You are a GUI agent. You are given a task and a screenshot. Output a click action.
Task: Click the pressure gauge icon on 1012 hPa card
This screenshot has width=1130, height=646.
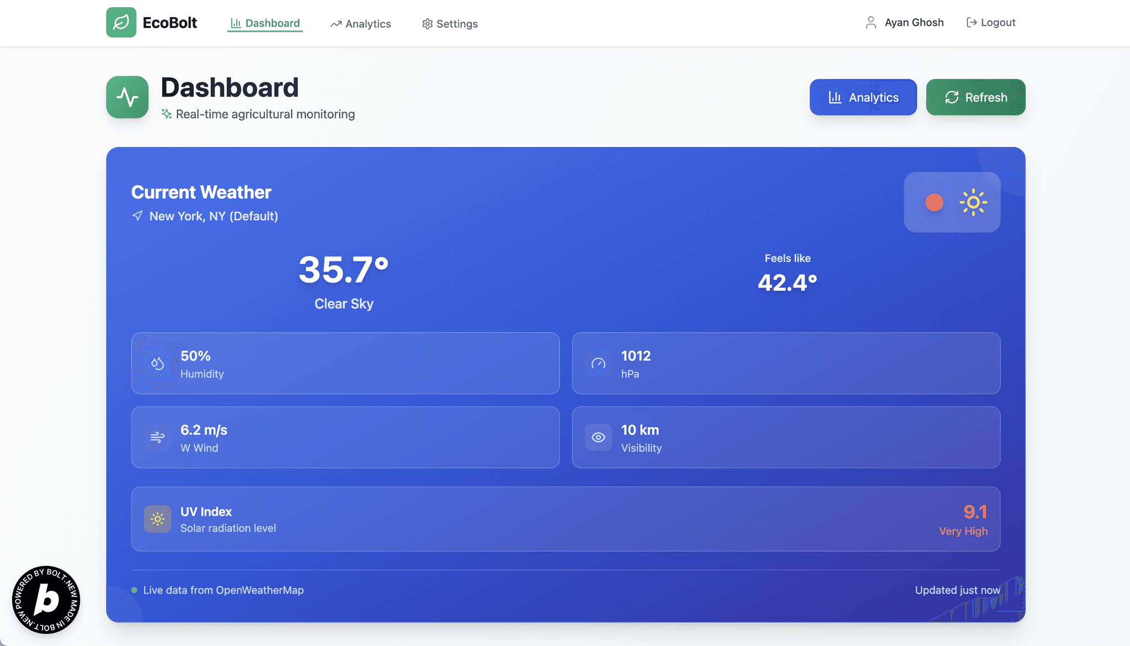click(599, 364)
